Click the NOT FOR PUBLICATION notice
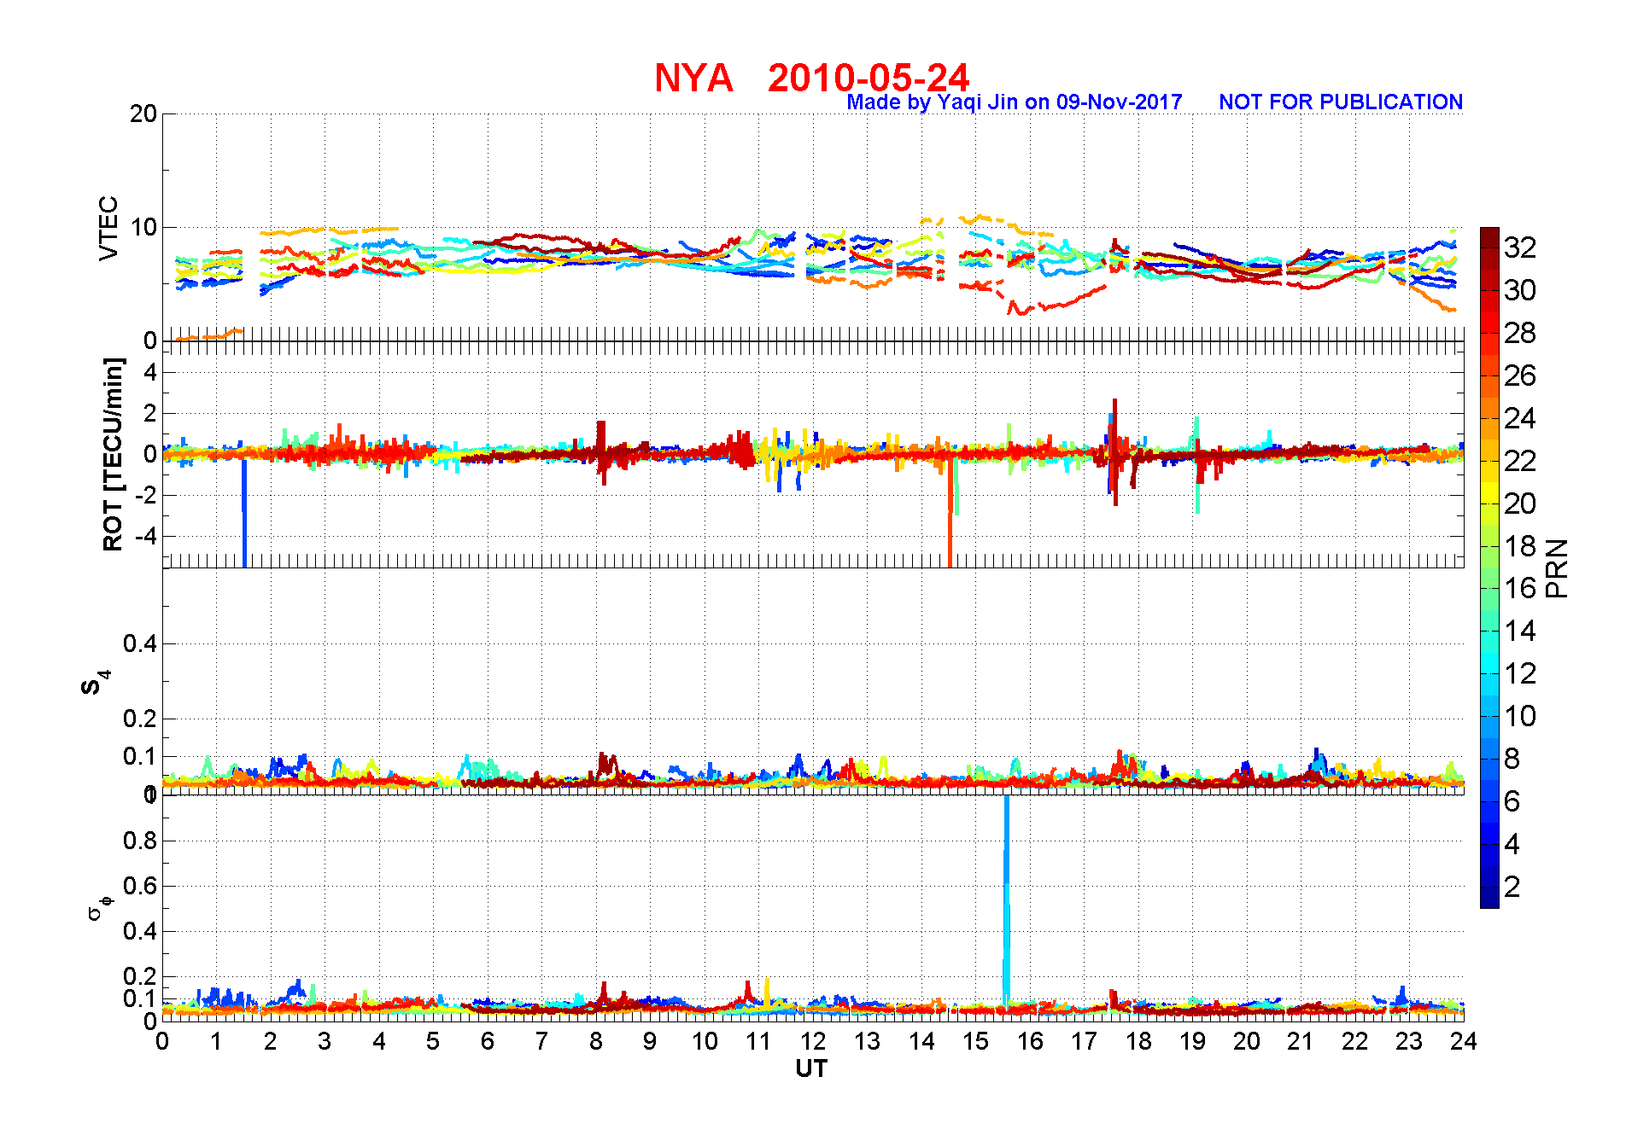This screenshot has width=1626, height=1135. [x=1341, y=102]
